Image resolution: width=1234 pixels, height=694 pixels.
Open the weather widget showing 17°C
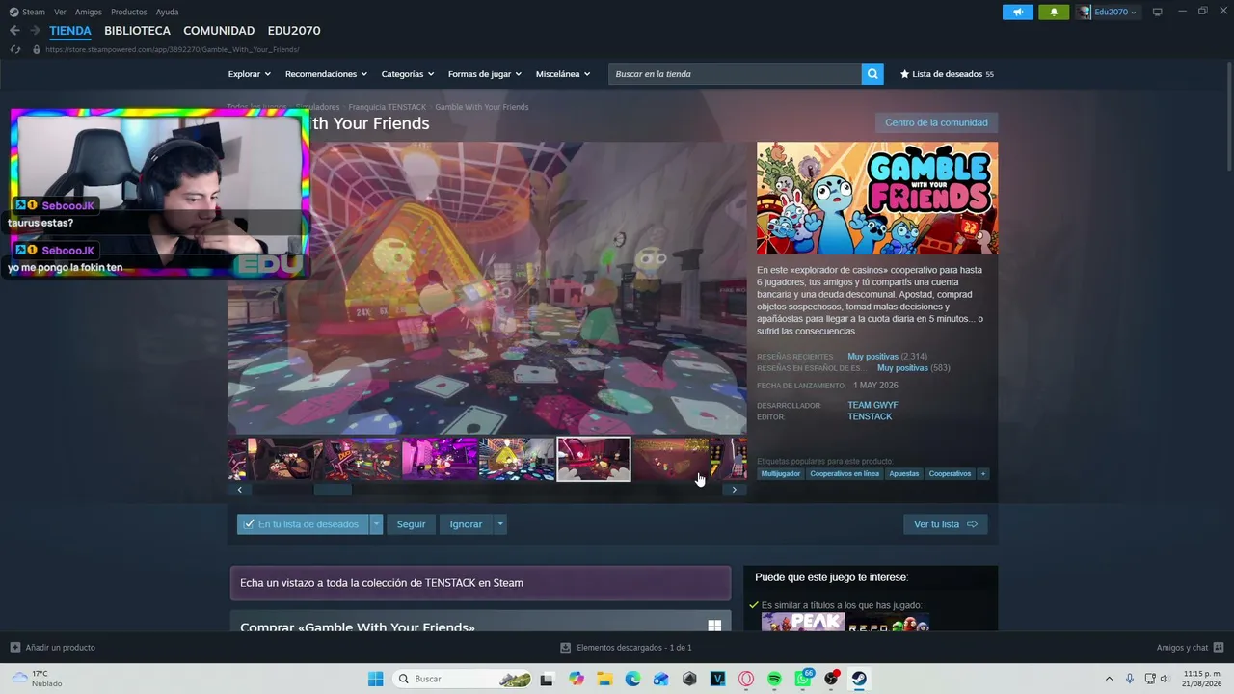[x=39, y=679]
